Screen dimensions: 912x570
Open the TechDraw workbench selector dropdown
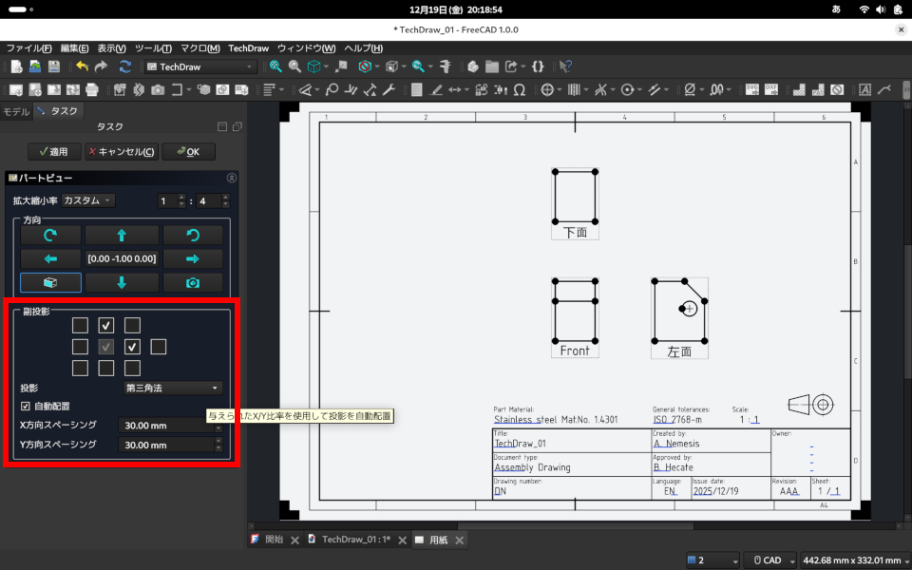pyautogui.click(x=200, y=66)
